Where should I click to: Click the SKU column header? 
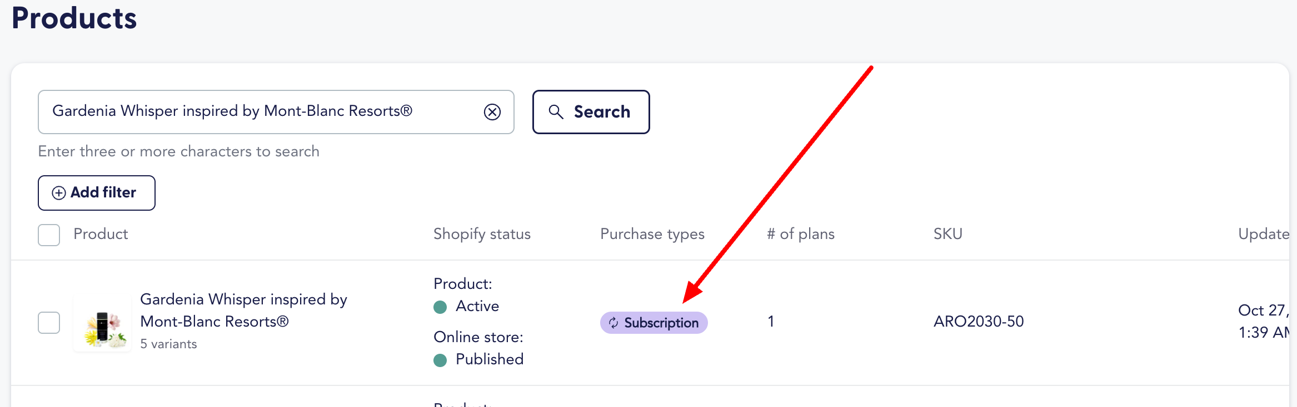pyautogui.click(x=947, y=234)
